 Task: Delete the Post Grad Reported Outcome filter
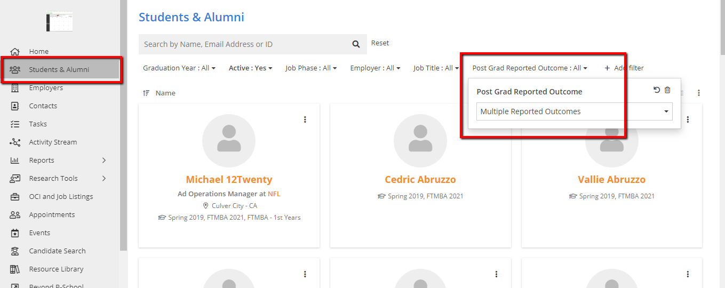click(667, 90)
